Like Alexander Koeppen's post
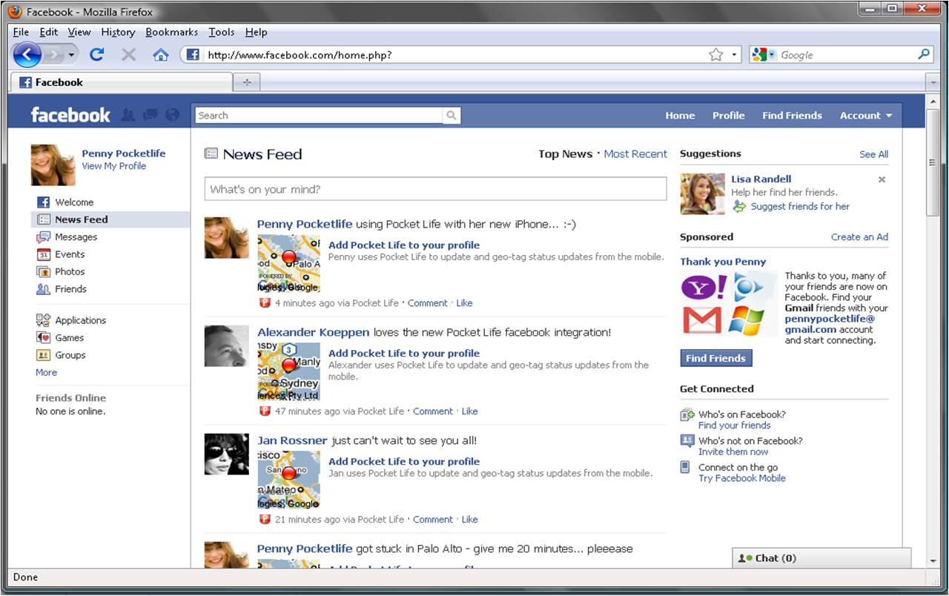This screenshot has width=949, height=596. pyautogui.click(x=470, y=411)
